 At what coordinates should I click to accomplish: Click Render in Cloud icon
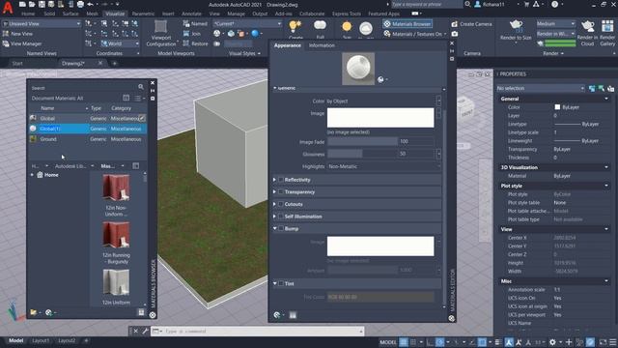(587, 27)
